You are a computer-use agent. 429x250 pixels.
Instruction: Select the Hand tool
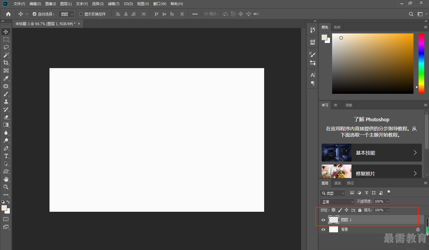click(x=6, y=179)
